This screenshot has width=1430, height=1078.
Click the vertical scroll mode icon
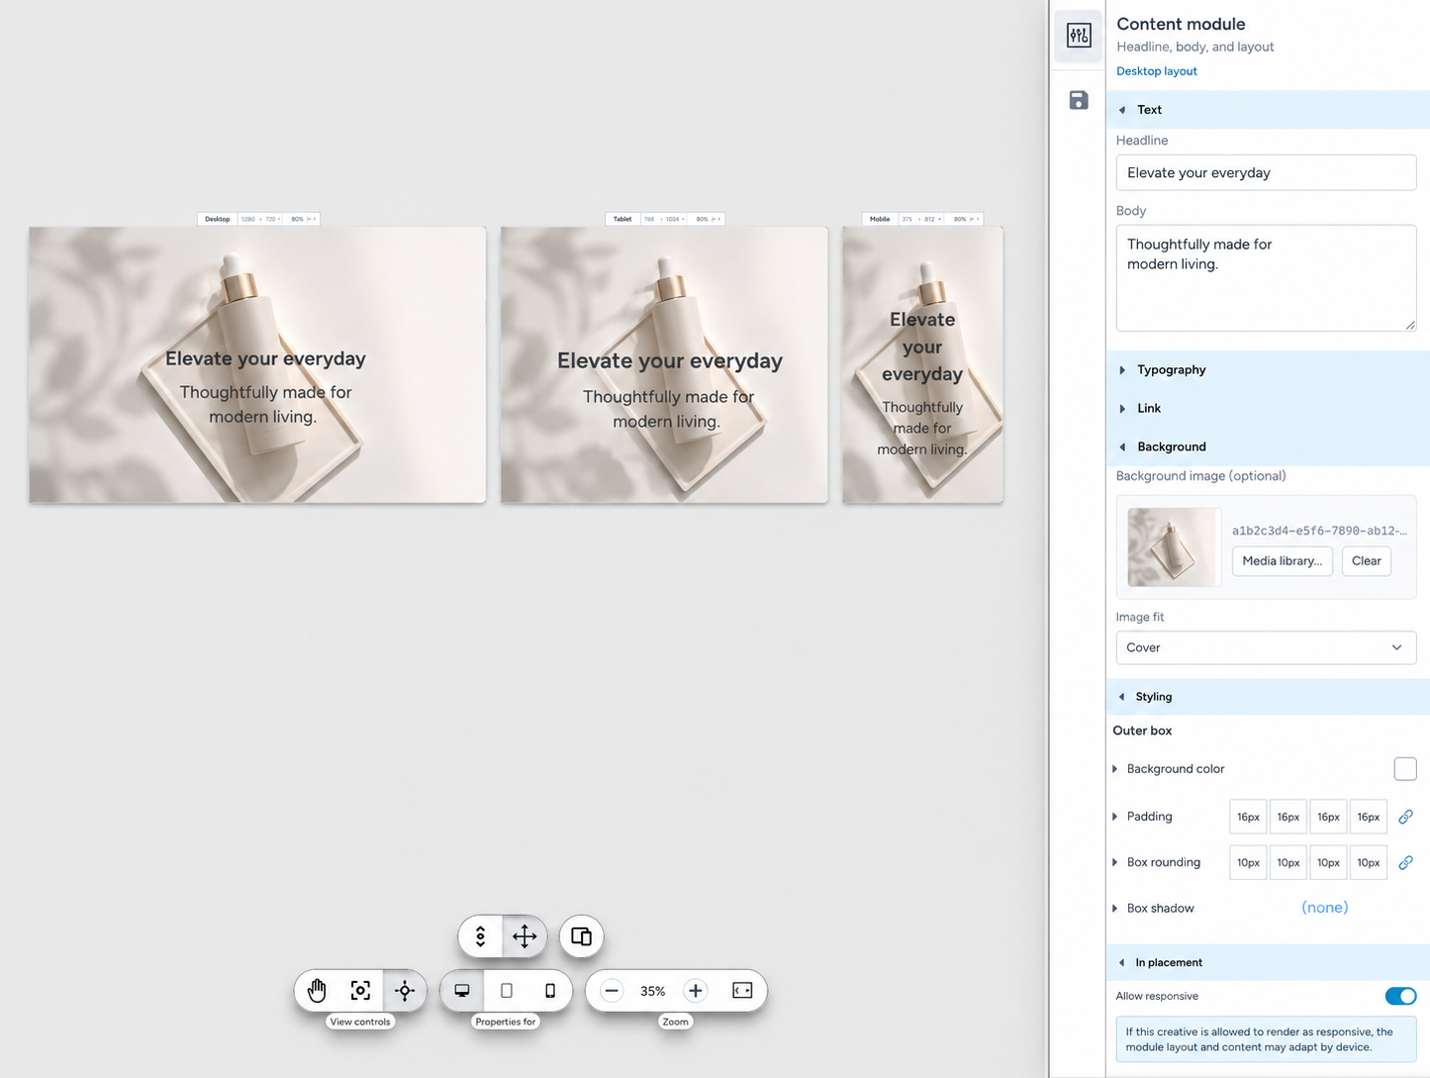(x=481, y=936)
